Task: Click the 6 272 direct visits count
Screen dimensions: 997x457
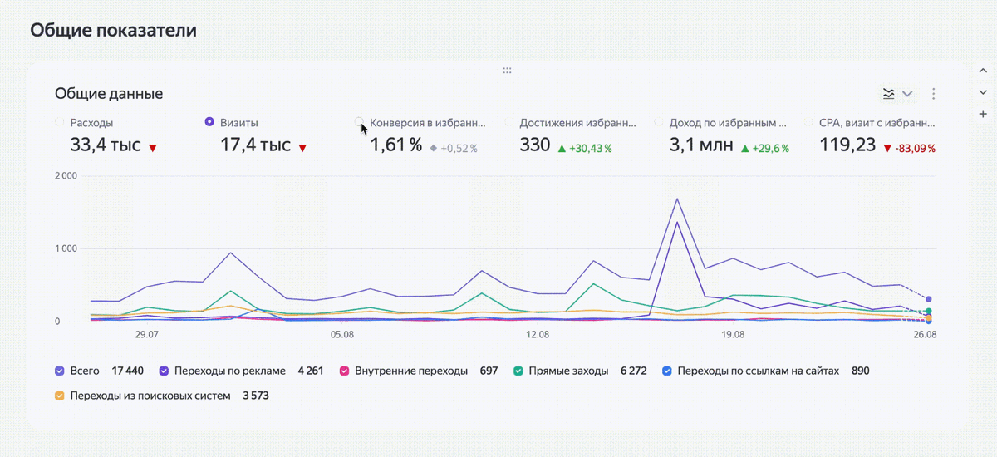Action: (633, 371)
